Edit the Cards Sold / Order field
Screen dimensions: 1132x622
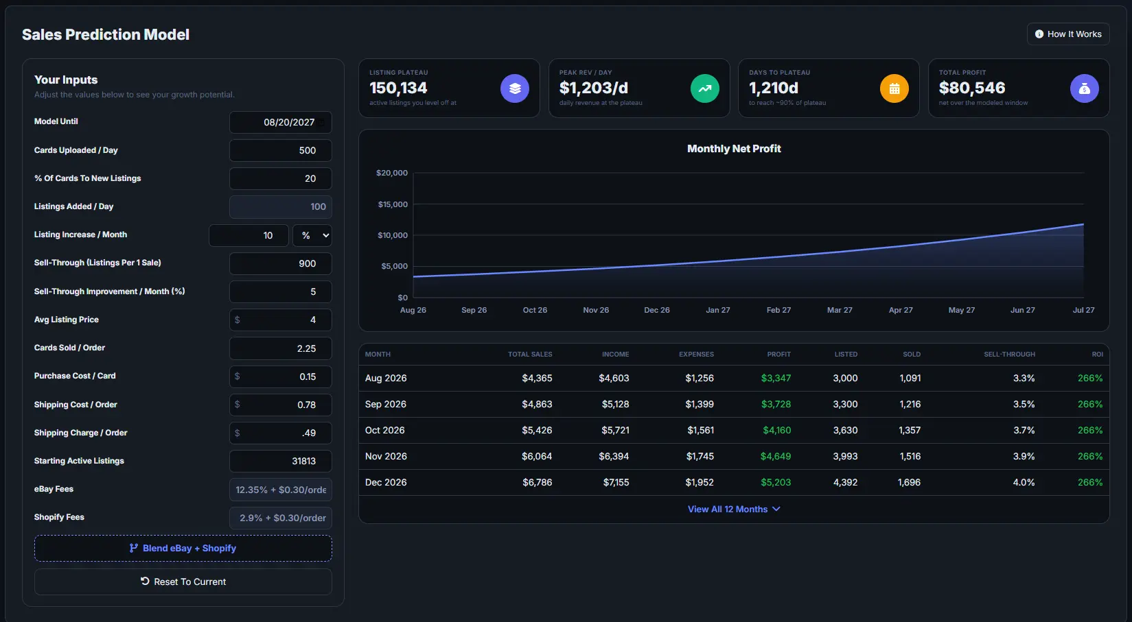281,348
